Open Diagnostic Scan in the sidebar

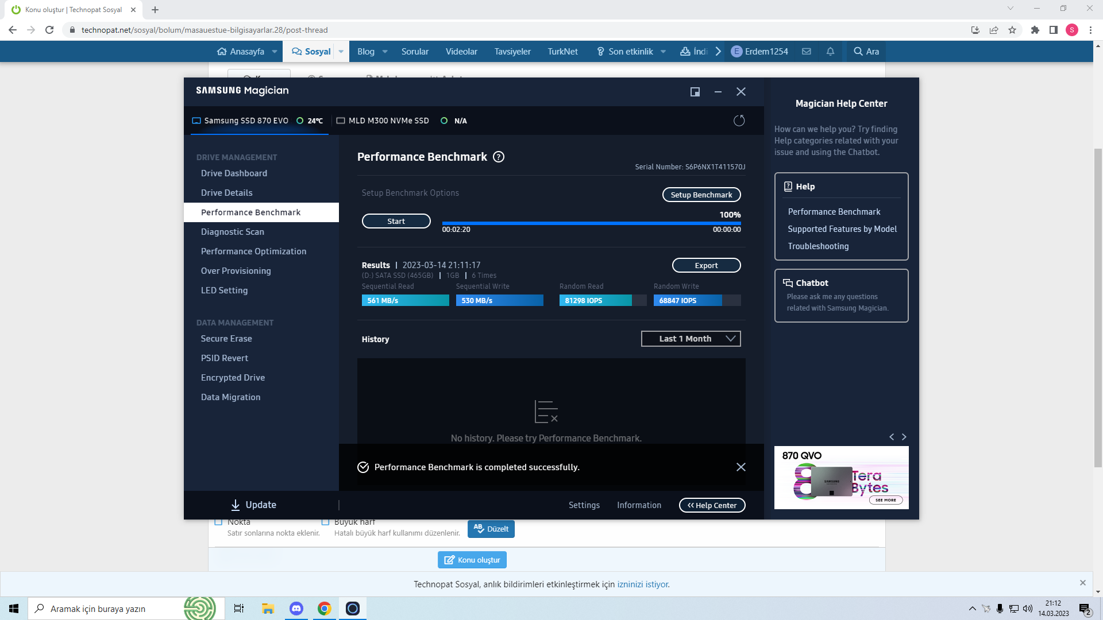233,232
